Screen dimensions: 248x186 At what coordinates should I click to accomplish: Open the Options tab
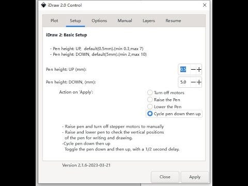click(x=99, y=21)
